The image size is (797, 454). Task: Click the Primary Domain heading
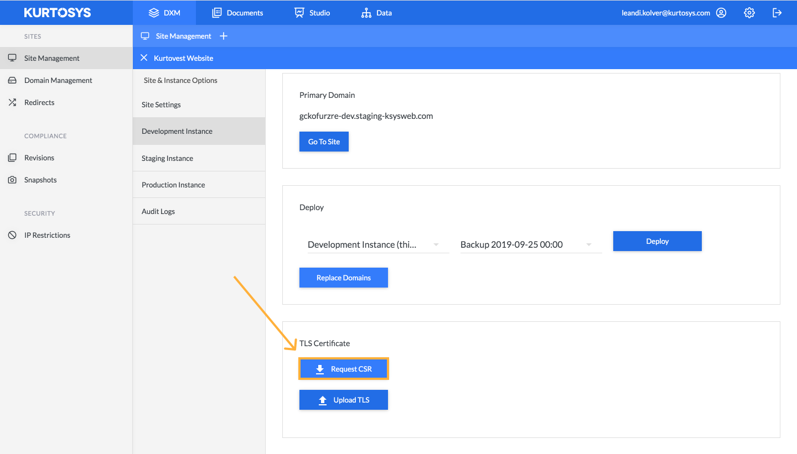pyautogui.click(x=327, y=95)
